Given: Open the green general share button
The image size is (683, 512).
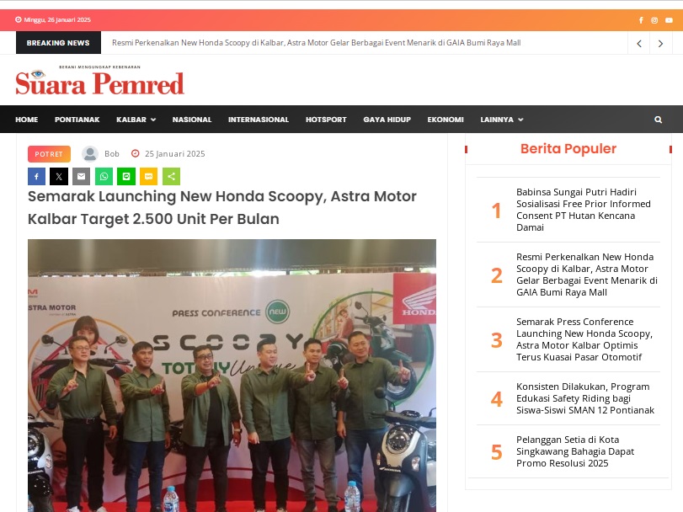Looking at the screenshot, I should pos(171,176).
